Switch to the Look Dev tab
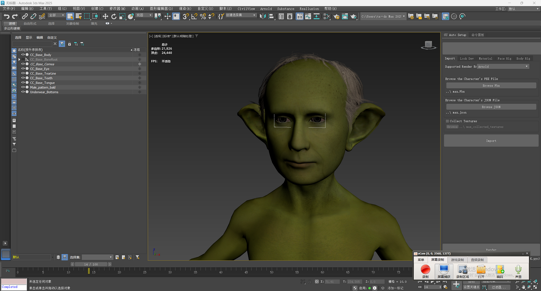 467,58
